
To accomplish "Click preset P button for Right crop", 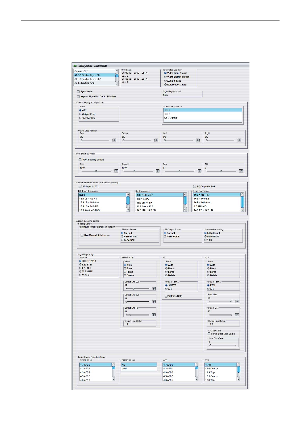I will [239, 140].
